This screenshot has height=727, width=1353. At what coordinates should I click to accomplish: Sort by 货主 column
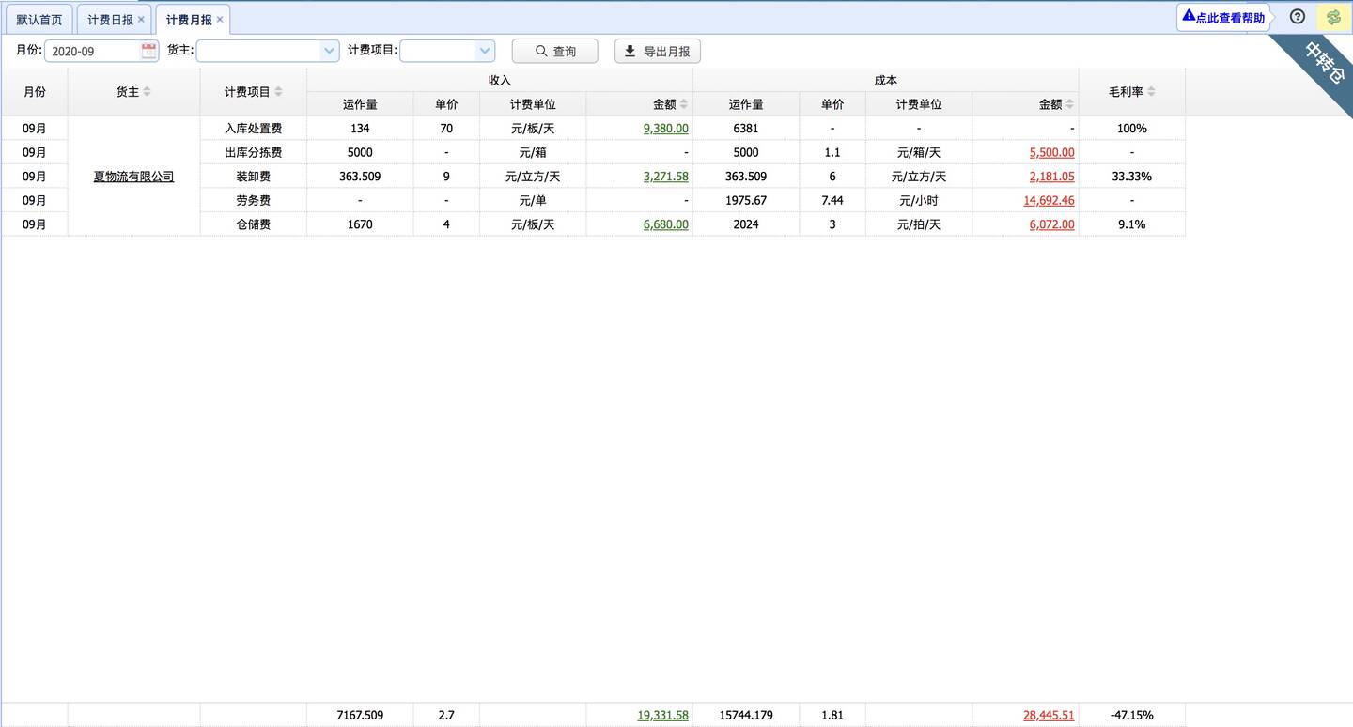147,92
